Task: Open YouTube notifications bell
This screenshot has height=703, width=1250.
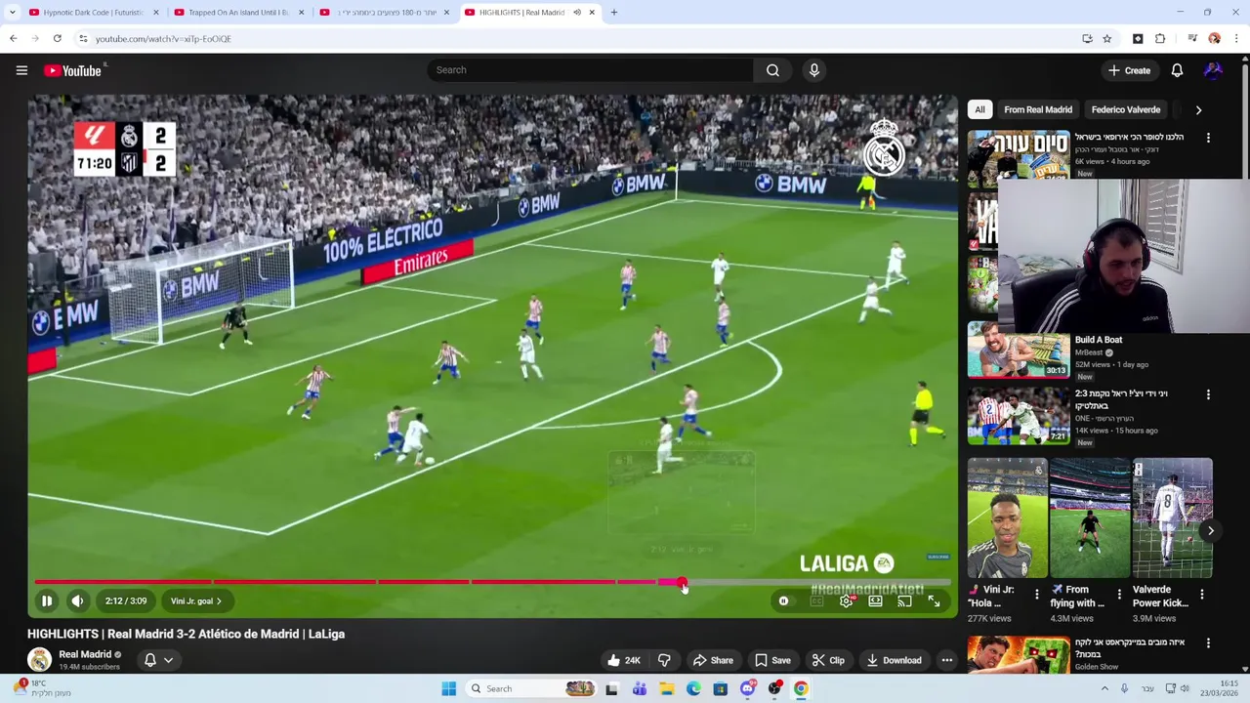Action: [1177, 70]
